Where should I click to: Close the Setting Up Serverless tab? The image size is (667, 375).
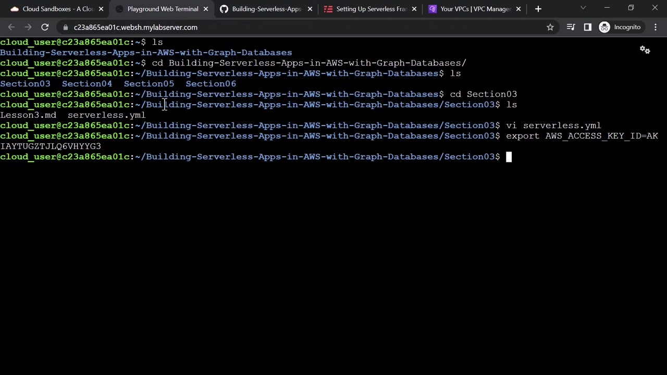414,9
